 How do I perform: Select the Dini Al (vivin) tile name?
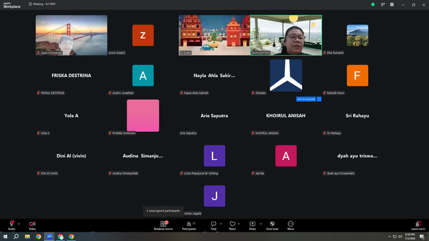[x=72, y=156]
